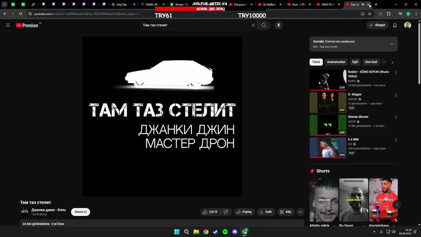421x237 pixels.
Task: Subscribe with the Abone ol button
Action: tap(81, 212)
